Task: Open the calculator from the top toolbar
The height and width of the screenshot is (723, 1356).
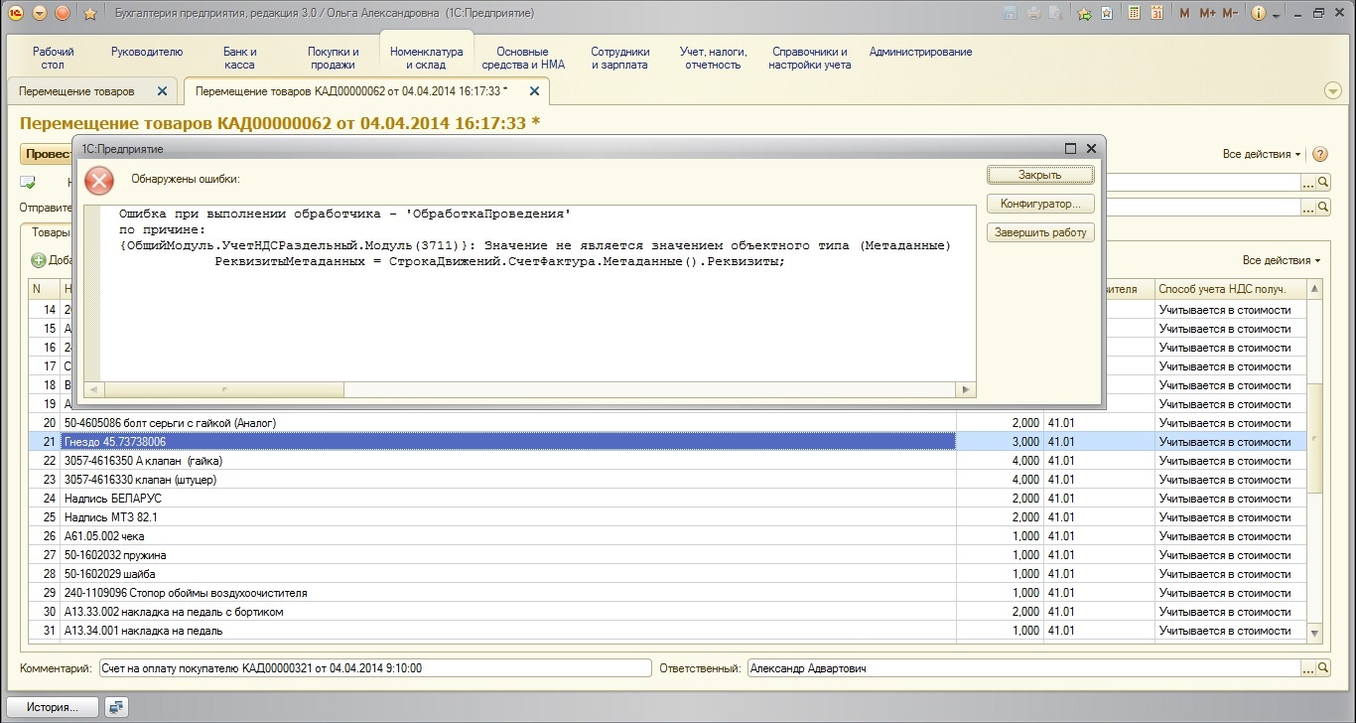Action: pyautogui.click(x=1132, y=14)
